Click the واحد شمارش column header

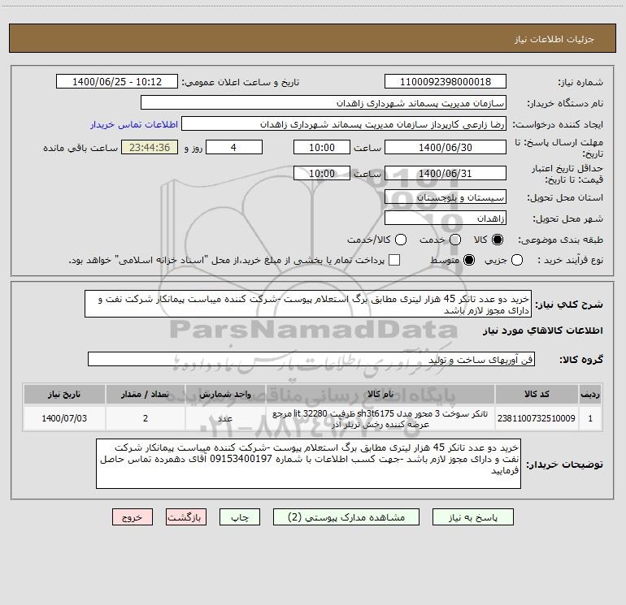click(x=225, y=394)
